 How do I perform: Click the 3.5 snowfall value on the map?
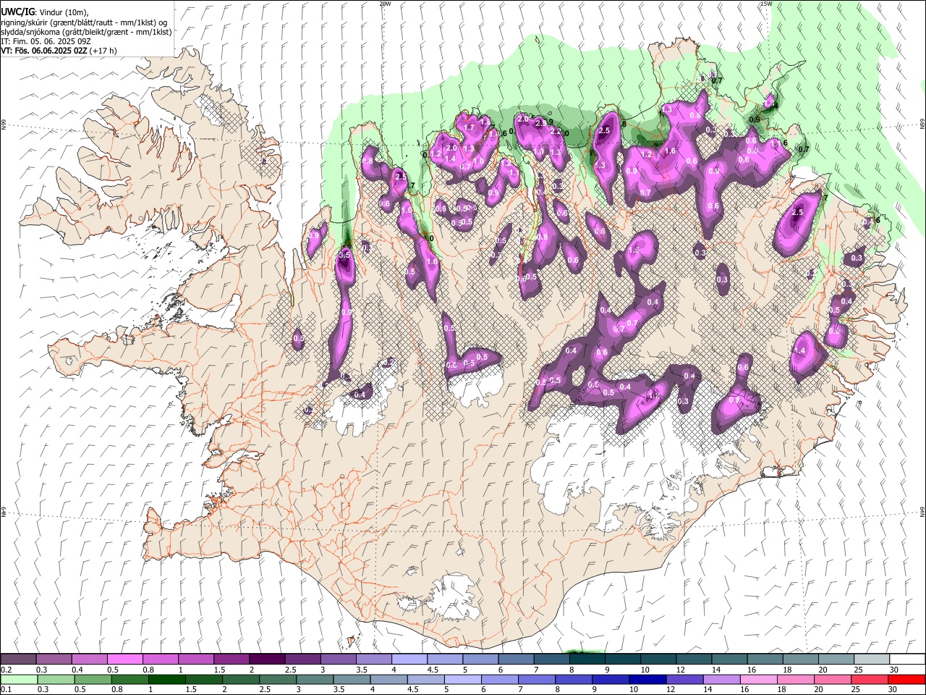tap(344, 256)
